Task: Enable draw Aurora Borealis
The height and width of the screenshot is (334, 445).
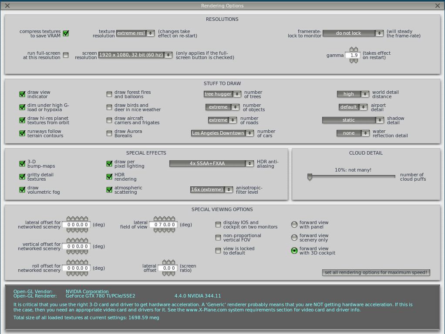Action: [x=109, y=133]
